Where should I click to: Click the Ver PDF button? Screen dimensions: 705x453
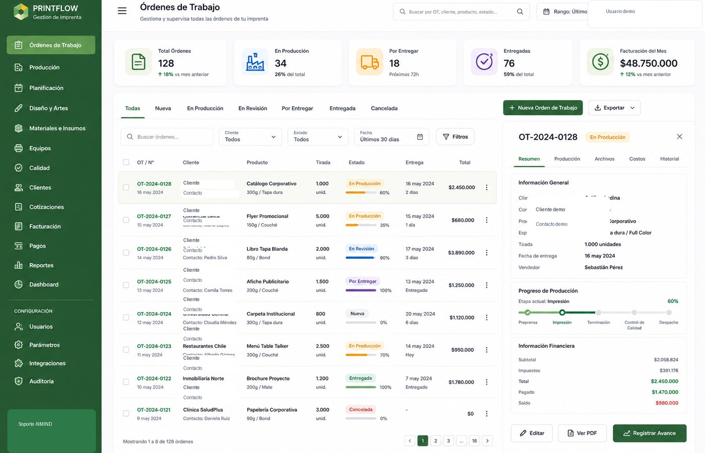(582, 433)
